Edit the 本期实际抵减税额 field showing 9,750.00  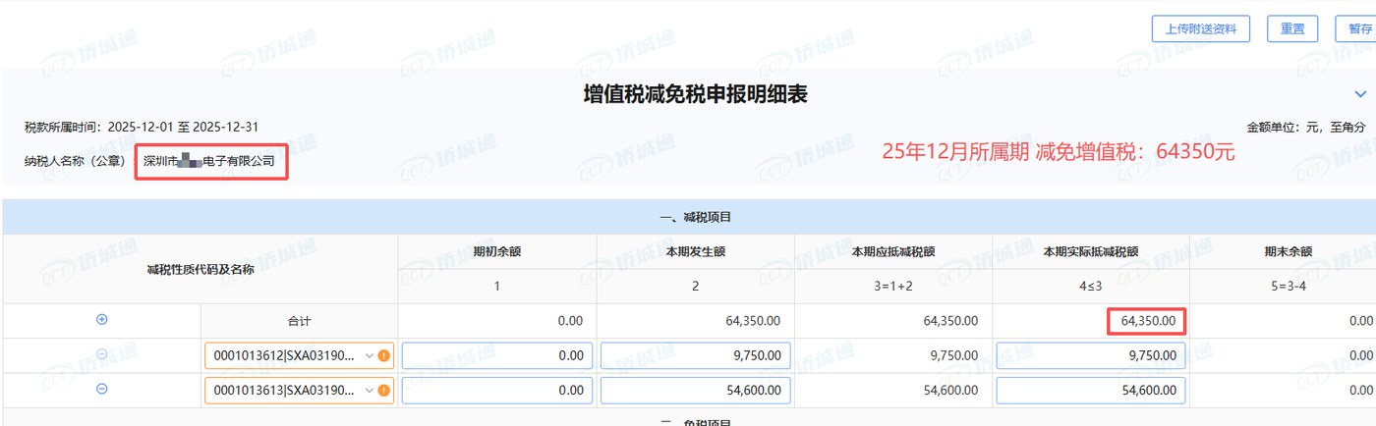coord(1090,355)
